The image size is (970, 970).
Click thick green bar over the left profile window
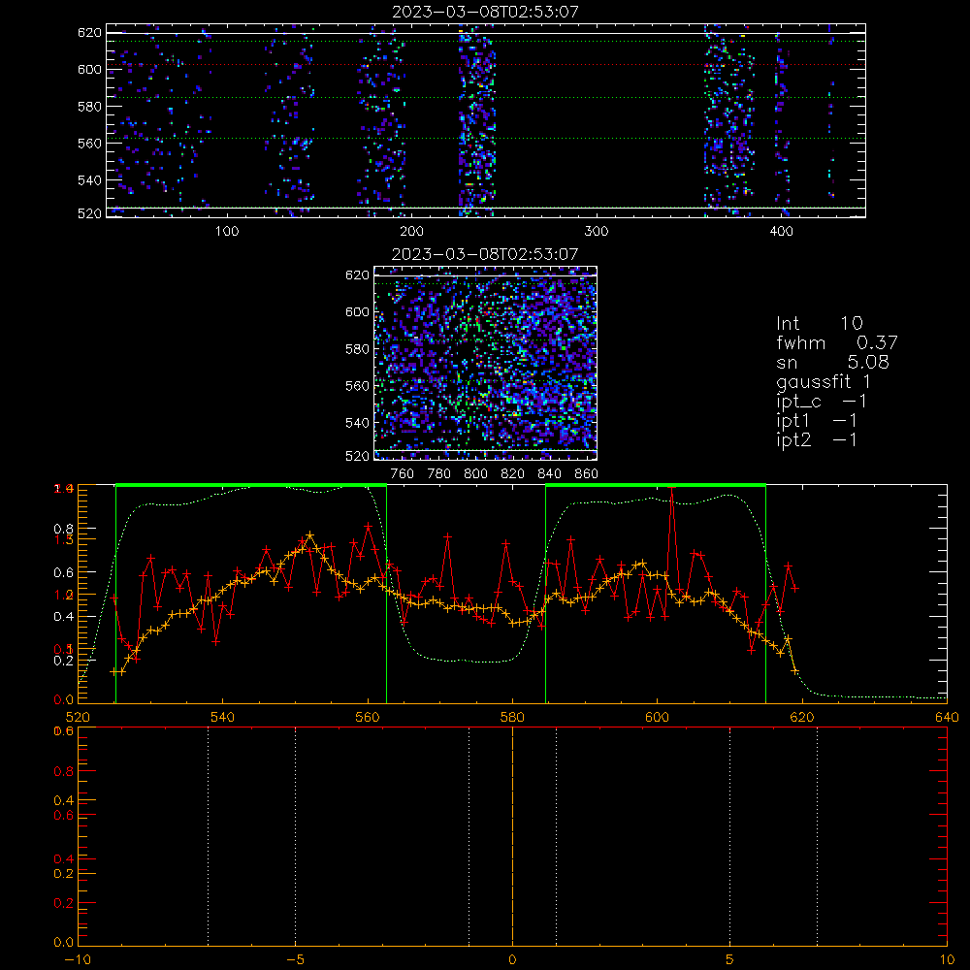tap(251, 486)
